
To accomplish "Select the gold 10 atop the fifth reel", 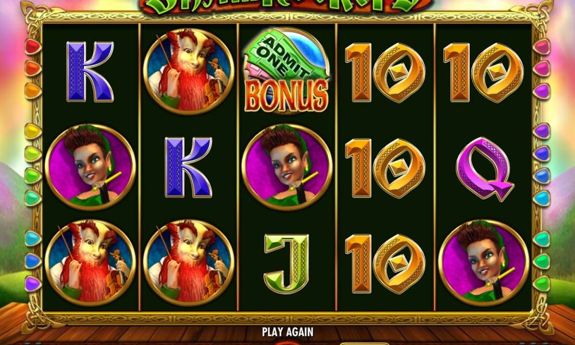I will [x=484, y=72].
